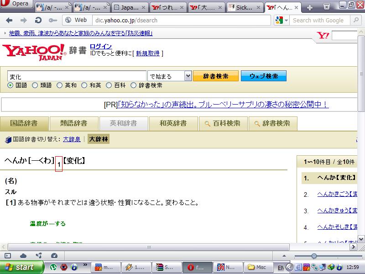The width and height of the screenshot is (365, 274).
Task: Open the 防災速報 announcement link
Action: click(81, 33)
